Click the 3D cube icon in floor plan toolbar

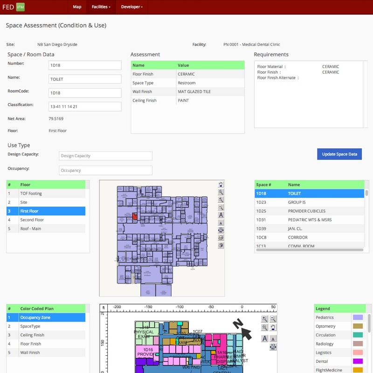(x=221, y=245)
